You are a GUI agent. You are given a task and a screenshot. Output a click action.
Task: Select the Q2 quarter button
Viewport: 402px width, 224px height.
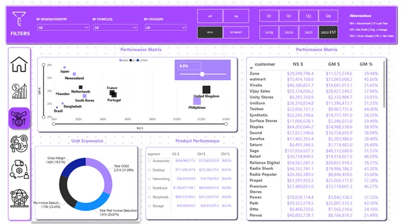[x=289, y=16]
